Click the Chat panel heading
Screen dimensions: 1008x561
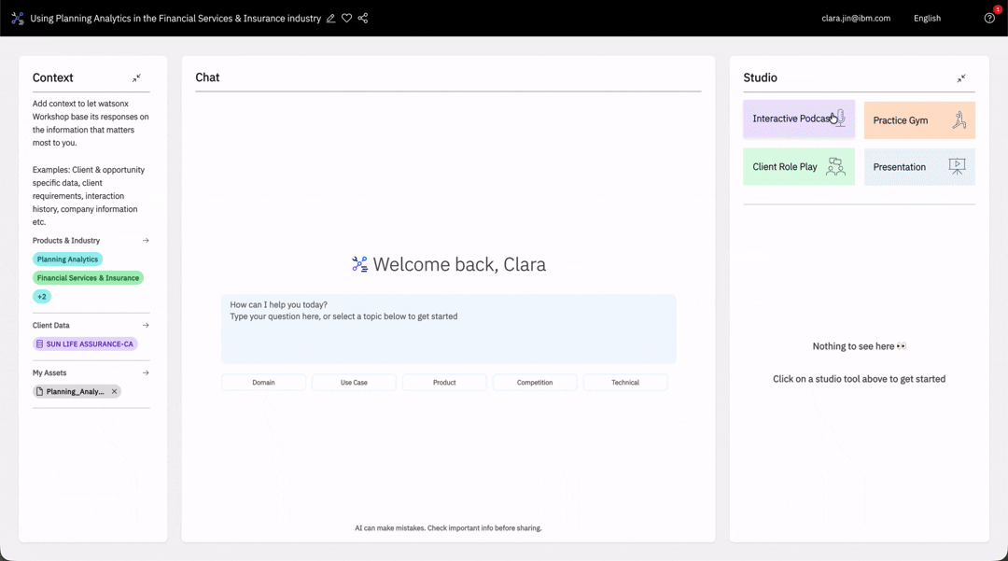[207, 77]
